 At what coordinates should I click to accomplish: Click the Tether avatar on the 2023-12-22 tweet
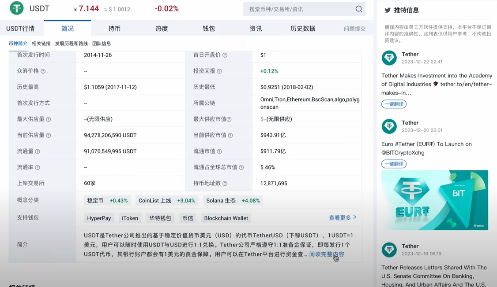(x=389, y=58)
